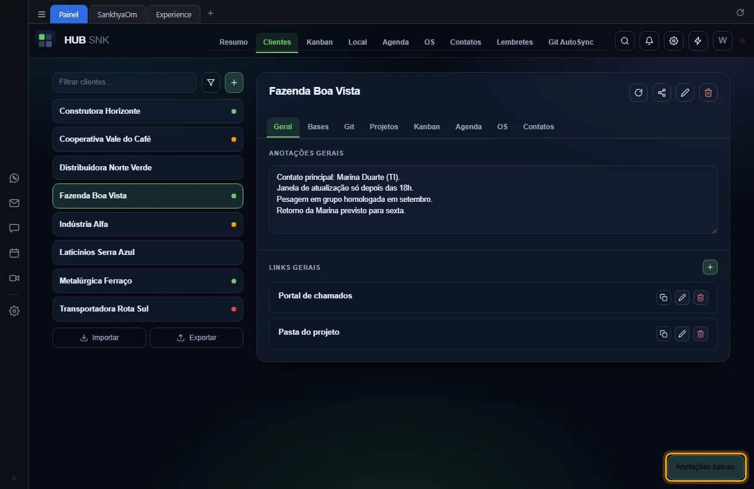This screenshot has height=489, width=754.
Task: Click the client filter funnel icon
Action: (x=211, y=83)
